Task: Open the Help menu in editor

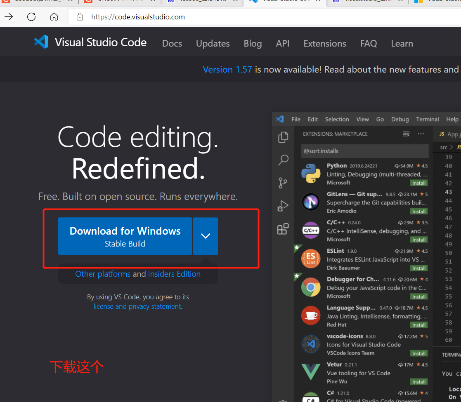Action: [452, 119]
